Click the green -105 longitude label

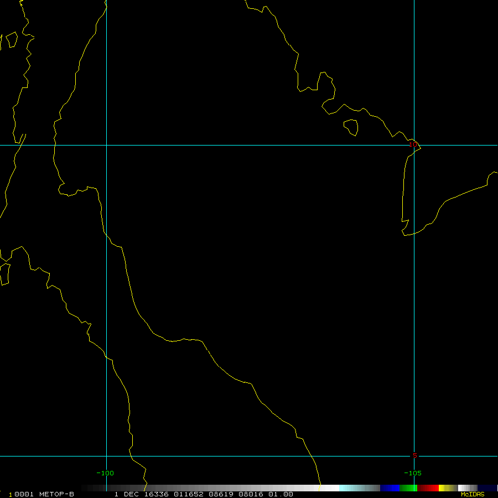412,473
